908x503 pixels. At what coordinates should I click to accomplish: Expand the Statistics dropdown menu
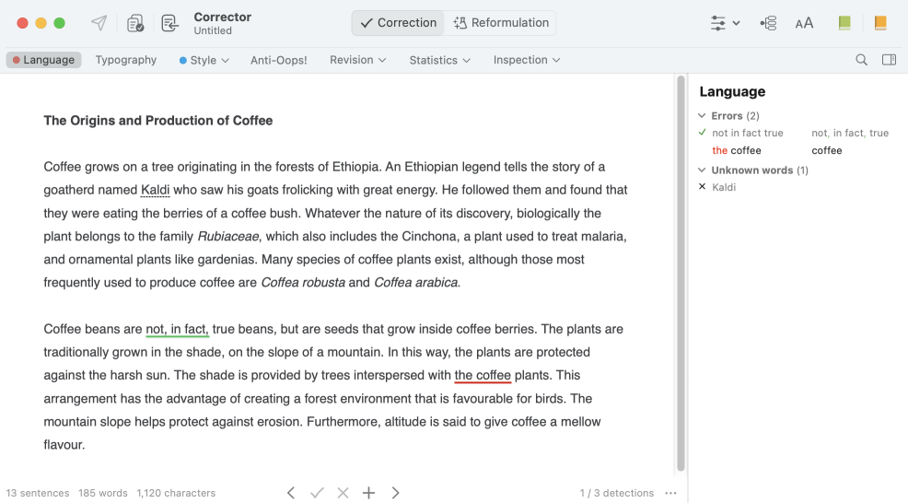[439, 60]
